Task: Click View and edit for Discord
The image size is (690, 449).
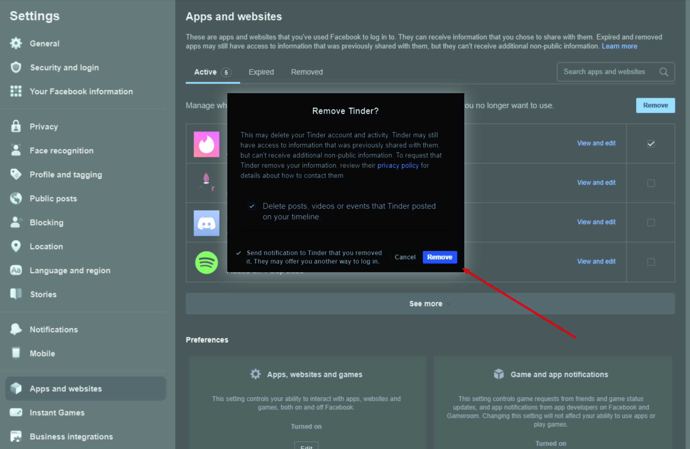Action: pos(596,222)
